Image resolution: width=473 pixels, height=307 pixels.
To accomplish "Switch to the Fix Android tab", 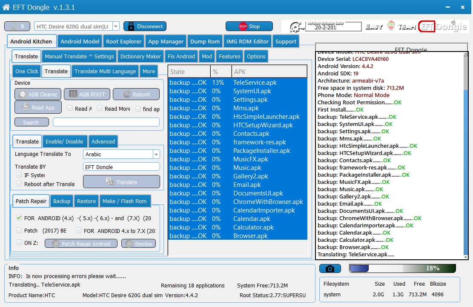I will 181,56.
